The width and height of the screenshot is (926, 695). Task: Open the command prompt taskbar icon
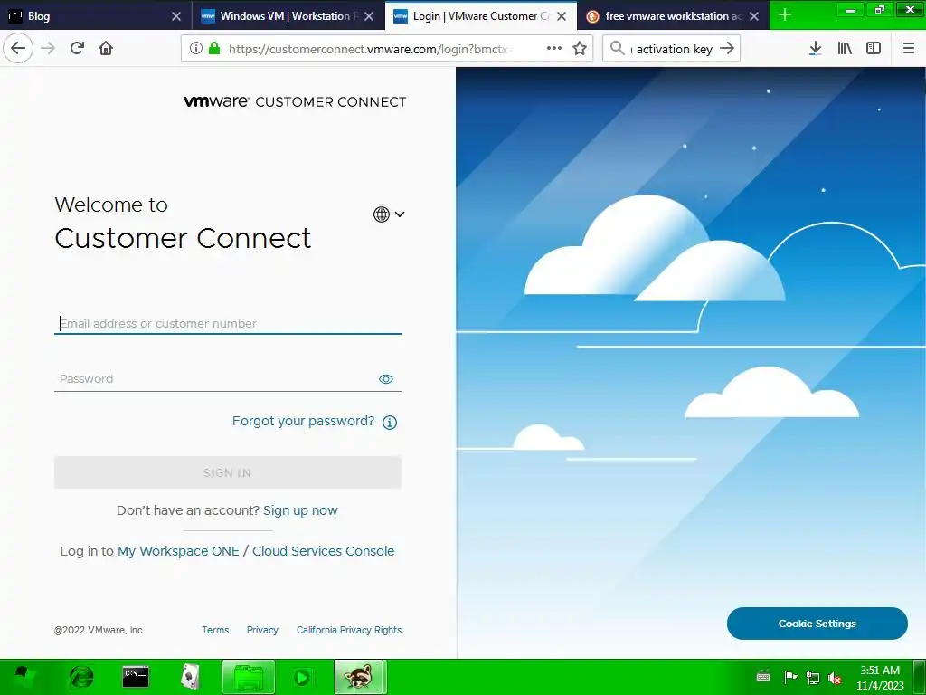click(x=136, y=677)
